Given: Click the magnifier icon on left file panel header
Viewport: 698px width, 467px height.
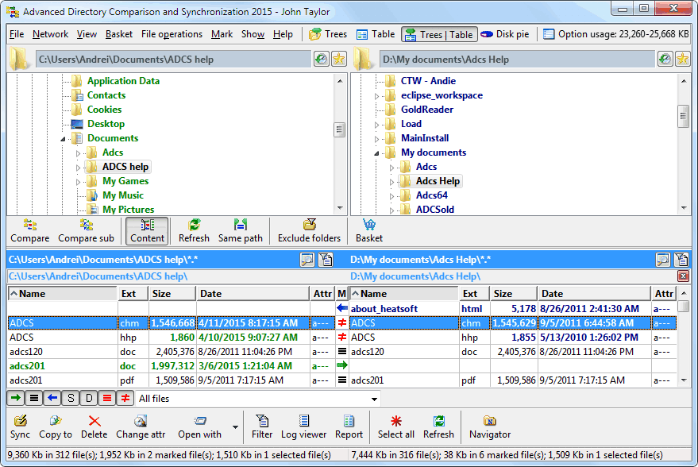Looking at the screenshot, I should click(307, 260).
